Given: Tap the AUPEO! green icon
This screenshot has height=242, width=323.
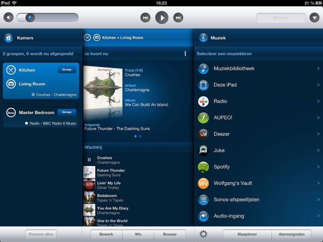Looking at the screenshot, I should tap(203, 118).
